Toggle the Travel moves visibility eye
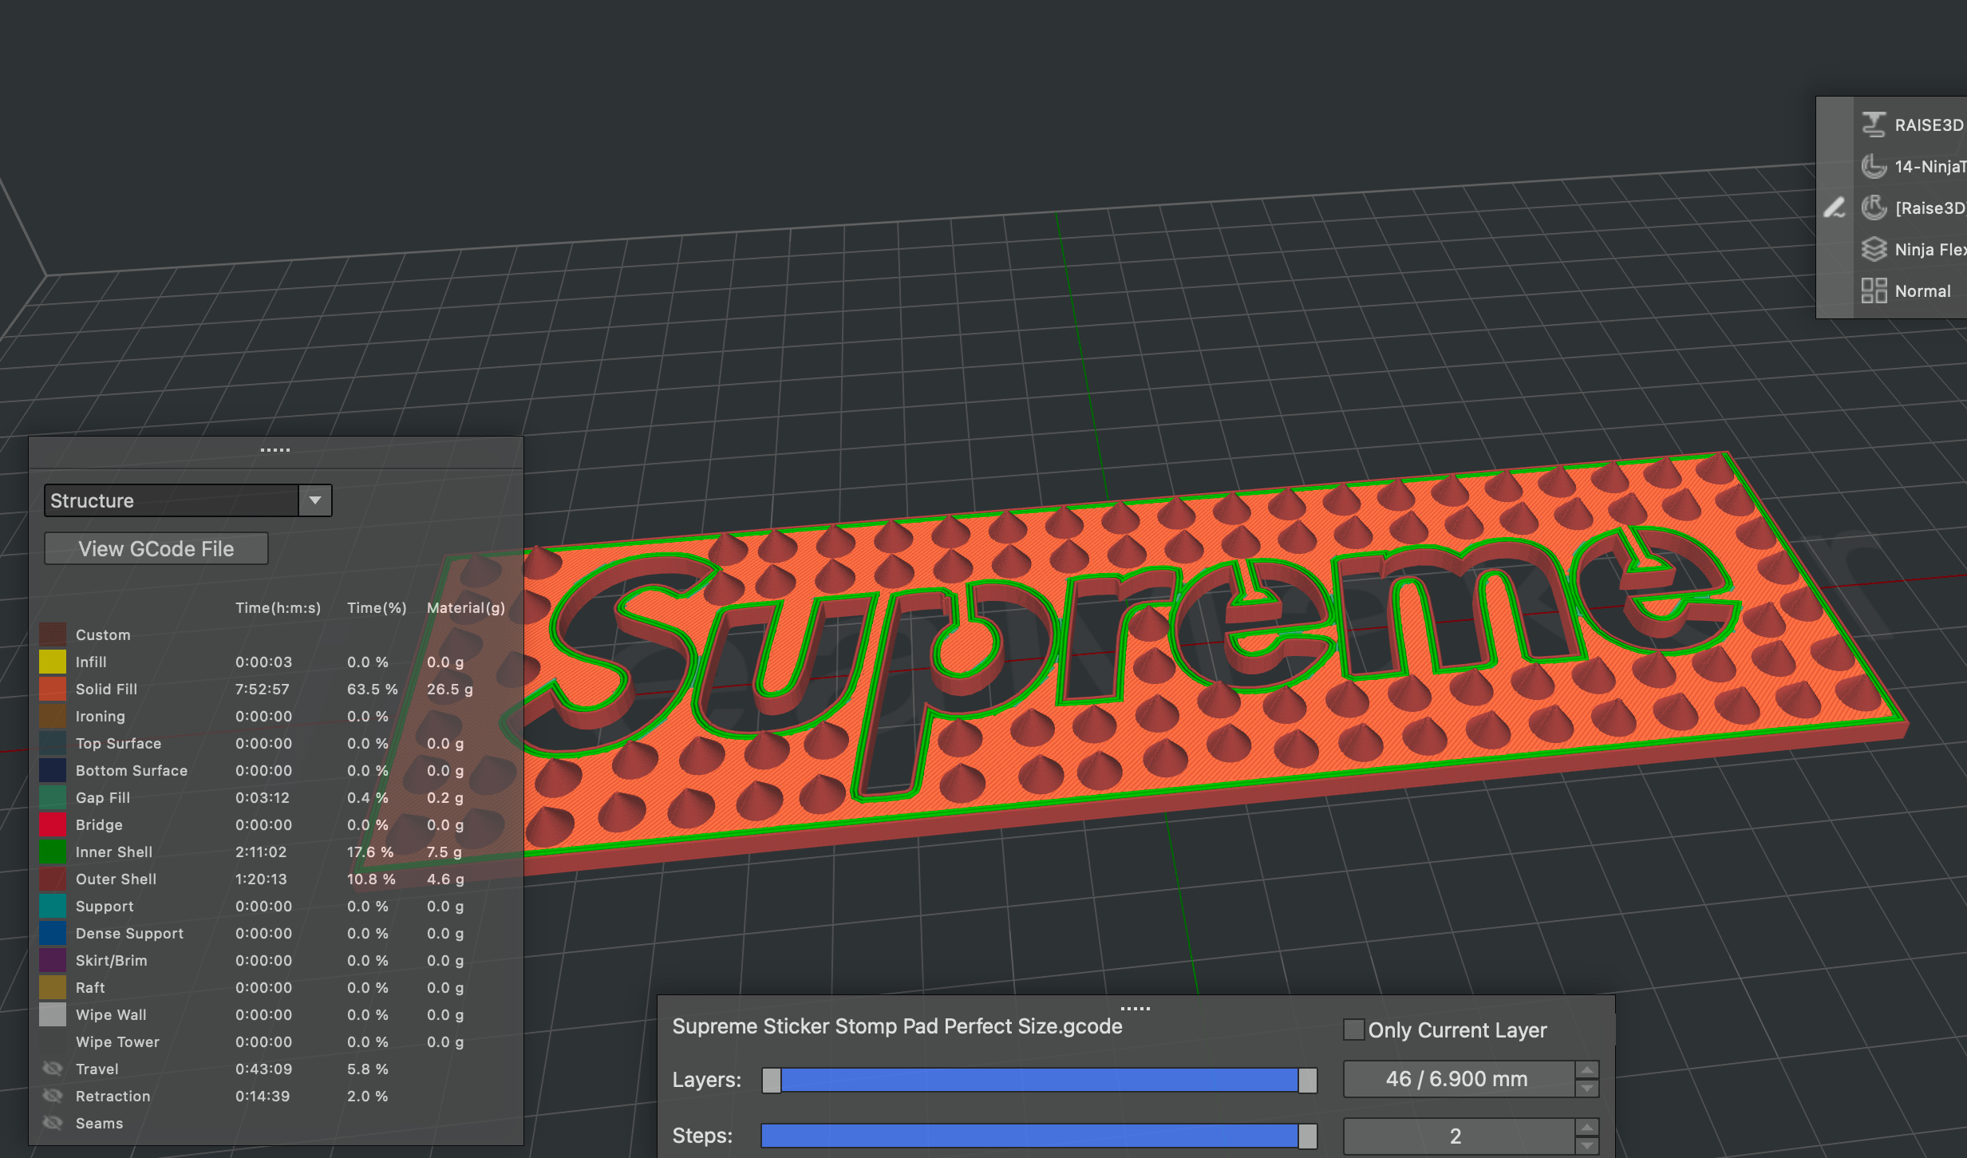The width and height of the screenshot is (1967, 1158). click(x=53, y=1069)
